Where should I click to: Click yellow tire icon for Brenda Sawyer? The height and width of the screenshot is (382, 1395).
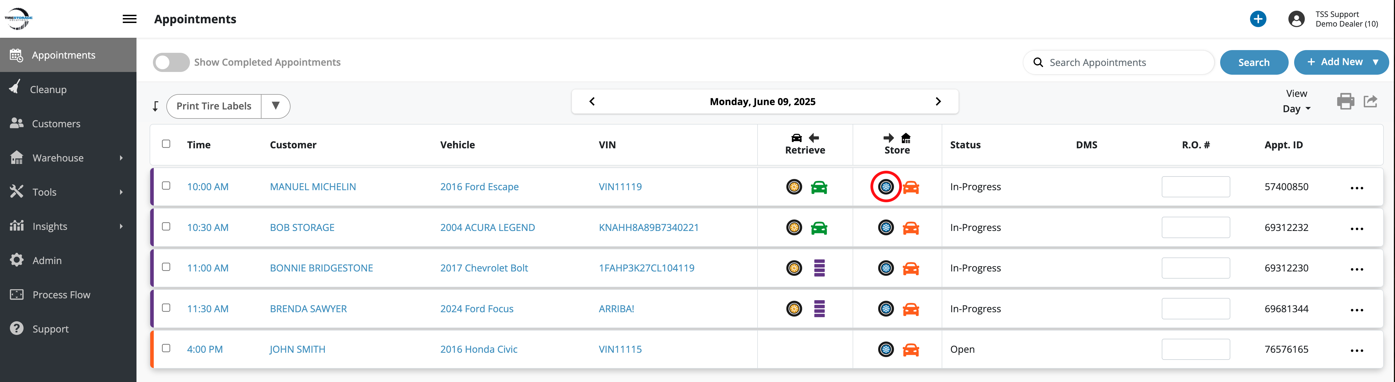click(x=794, y=309)
